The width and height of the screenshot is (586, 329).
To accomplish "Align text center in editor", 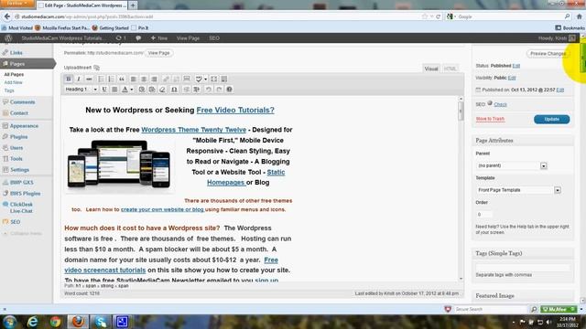I will (144, 80).
